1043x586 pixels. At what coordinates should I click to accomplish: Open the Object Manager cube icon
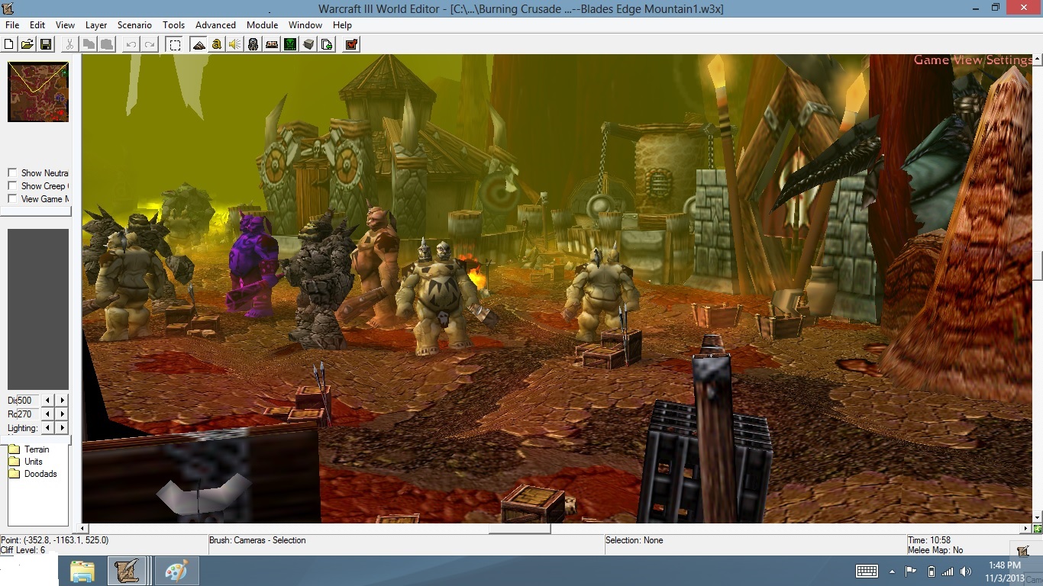point(308,44)
